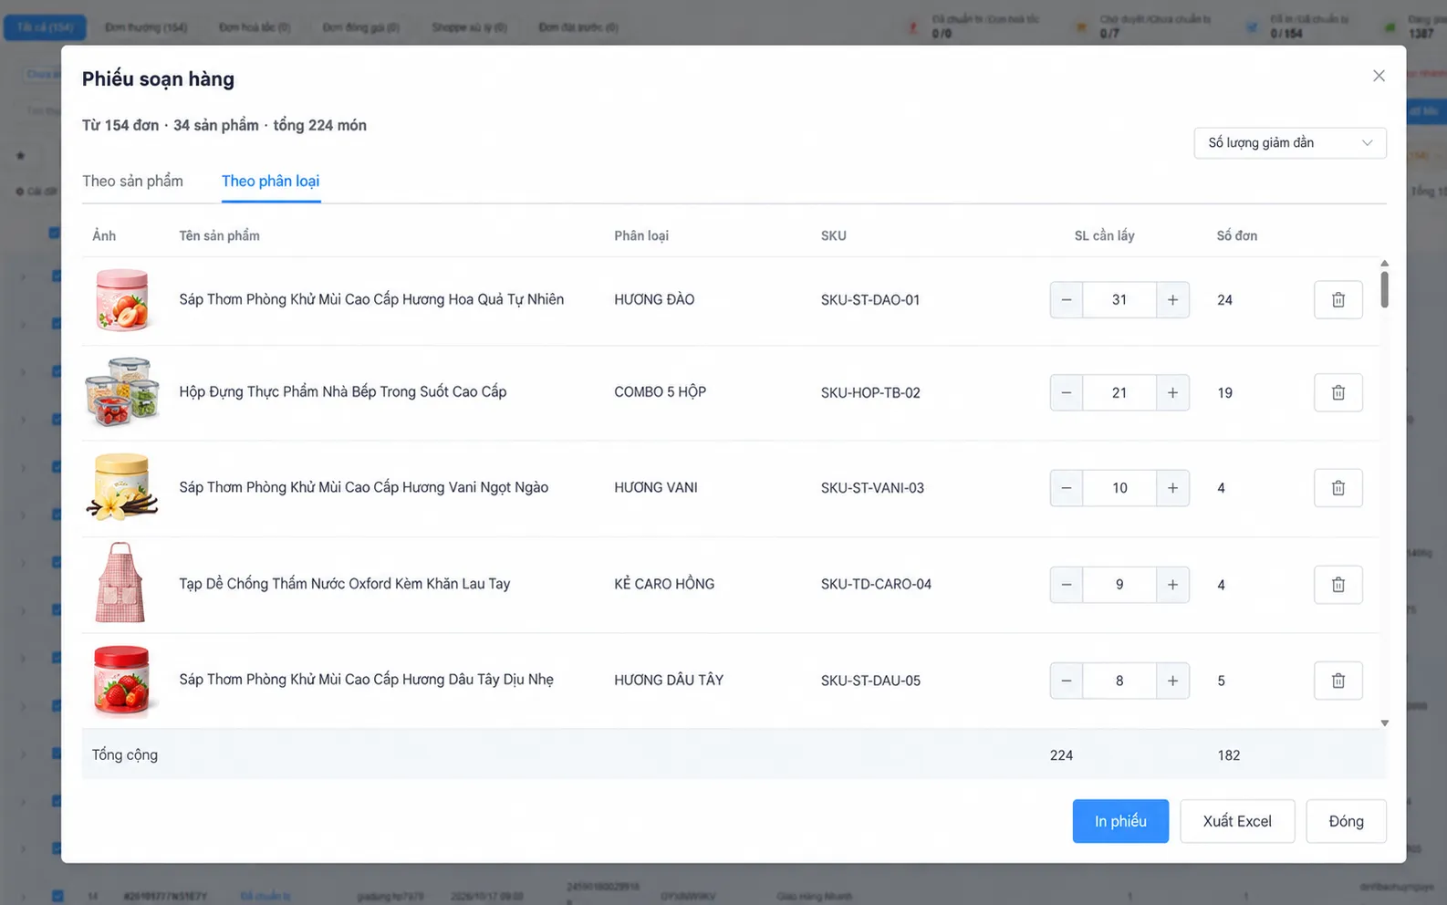The image size is (1447, 905).
Task: Click quantity field showing 21
Action: click(x=1119, y=392)
